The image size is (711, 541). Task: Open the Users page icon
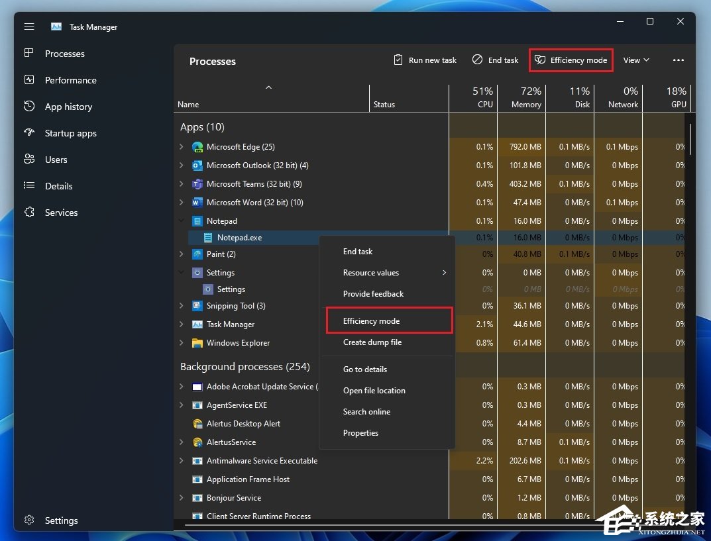pos(29,160)
